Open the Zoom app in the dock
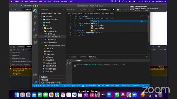Viewport: 177px width, 99px height. tap(134, 95)
